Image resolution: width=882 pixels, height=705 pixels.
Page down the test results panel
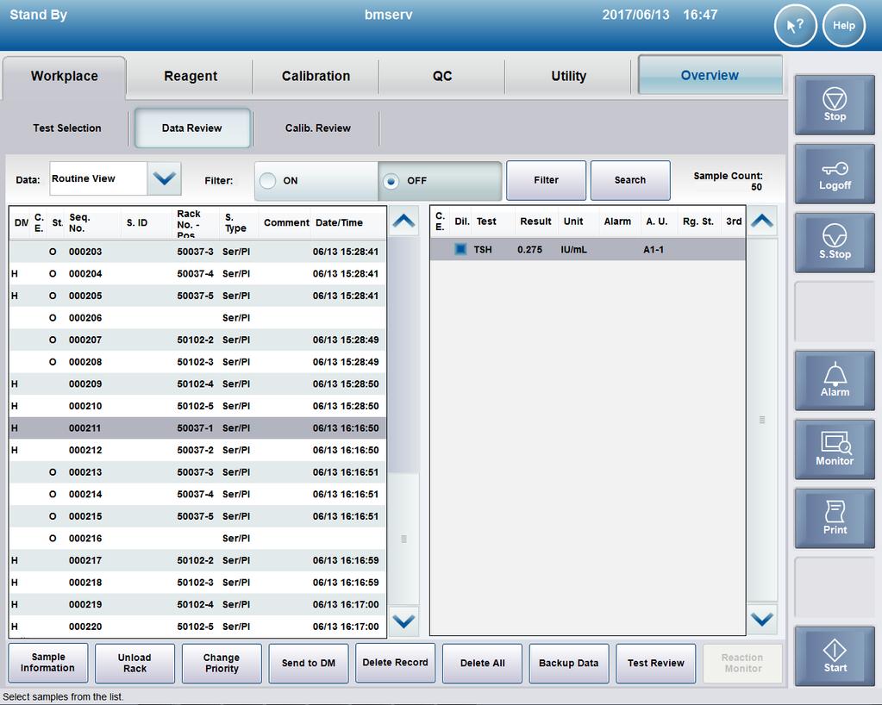[x=762, y=620]
